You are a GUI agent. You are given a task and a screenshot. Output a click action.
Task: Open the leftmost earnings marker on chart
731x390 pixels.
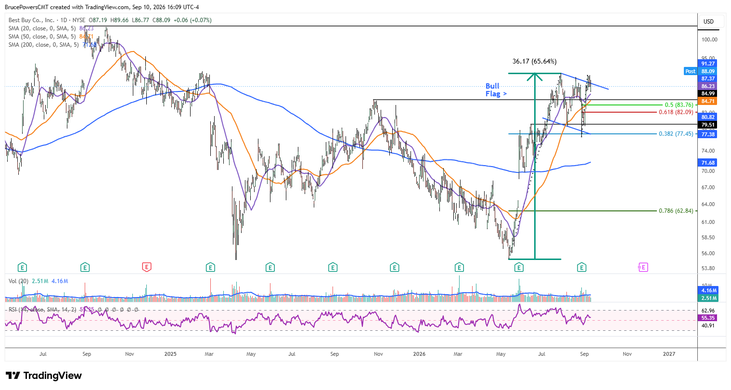[x=22, y=267]
